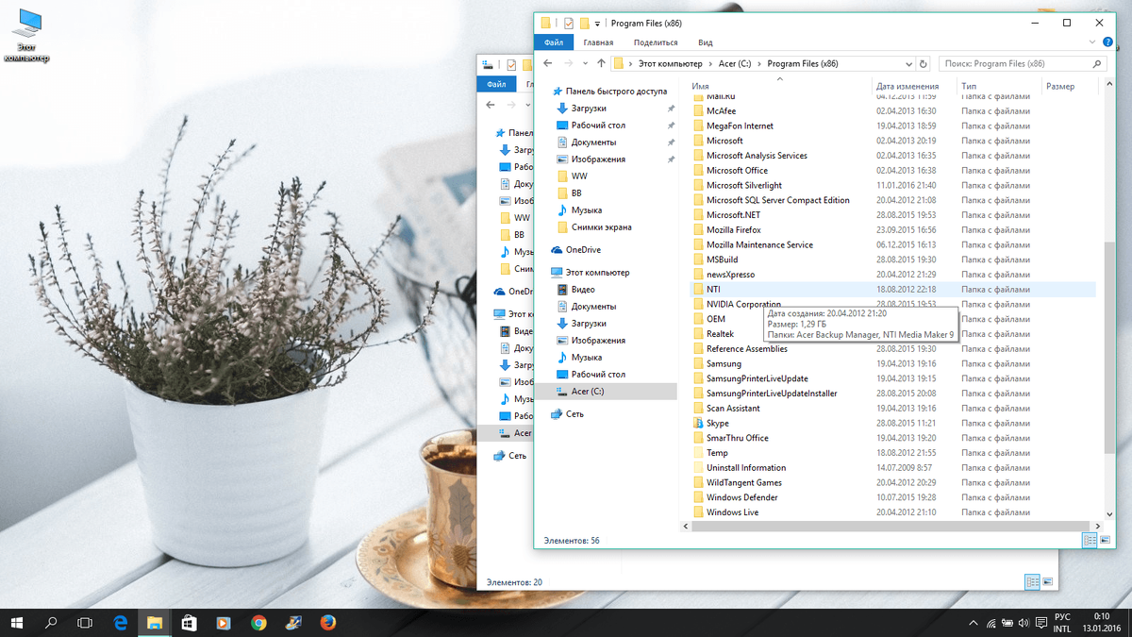Click the Refresh icon in the address bar

pyautogui.click(x=922, y=63)
